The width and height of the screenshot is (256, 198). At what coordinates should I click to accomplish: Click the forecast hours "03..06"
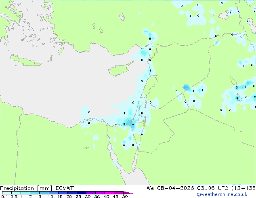pyautogui.click(x=206, y=188)
